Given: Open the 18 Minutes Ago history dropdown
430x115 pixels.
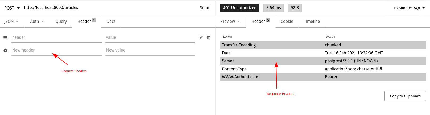Looking at the screenshot, I should 409,8.
